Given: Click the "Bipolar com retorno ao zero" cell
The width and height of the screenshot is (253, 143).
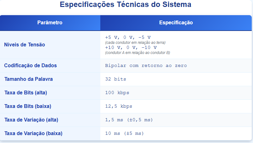Looking at the screenshot, I should point(146,66).
